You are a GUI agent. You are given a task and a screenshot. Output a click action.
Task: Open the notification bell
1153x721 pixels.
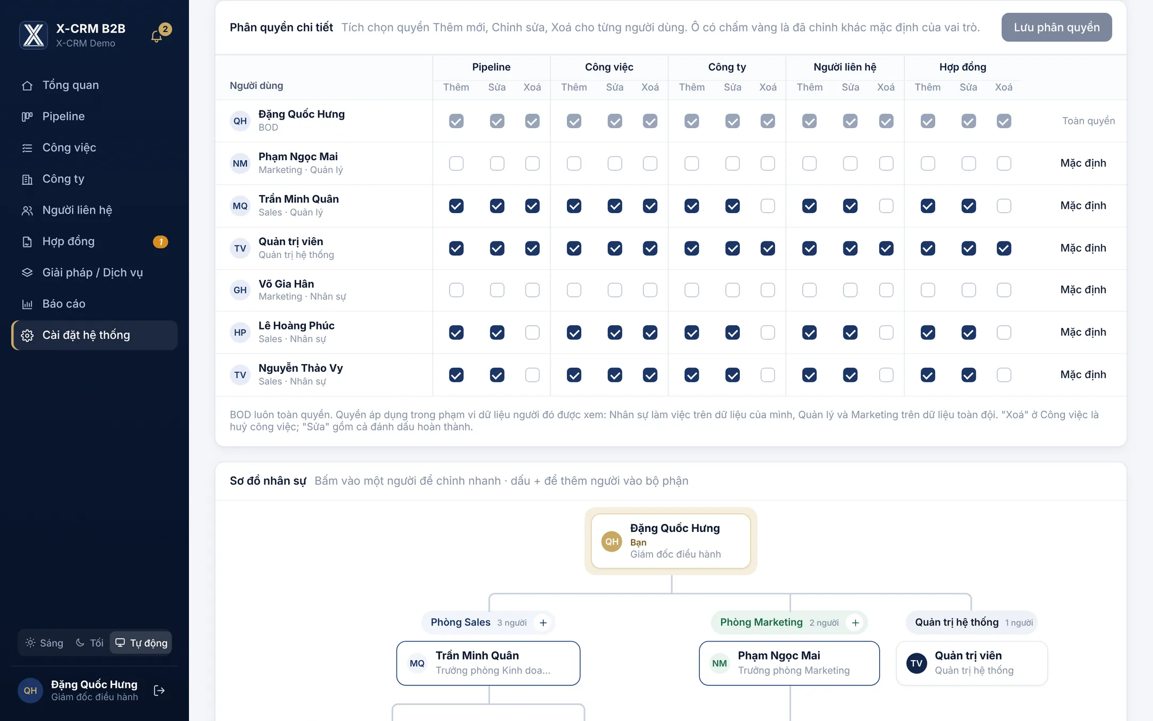click(x=156, y=36)
